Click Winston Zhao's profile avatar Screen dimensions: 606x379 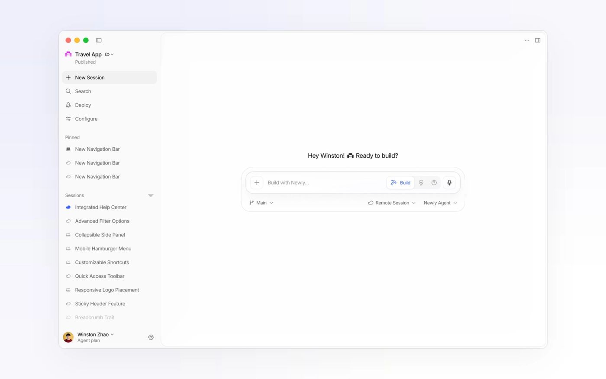click(x=68, y=337)
